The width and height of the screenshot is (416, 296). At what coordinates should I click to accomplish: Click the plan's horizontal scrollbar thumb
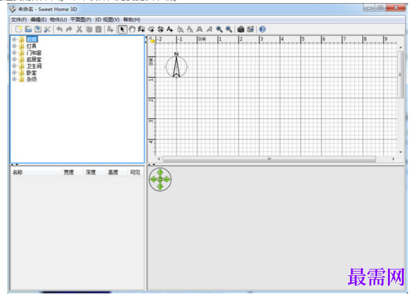click(x=269, y=159)
